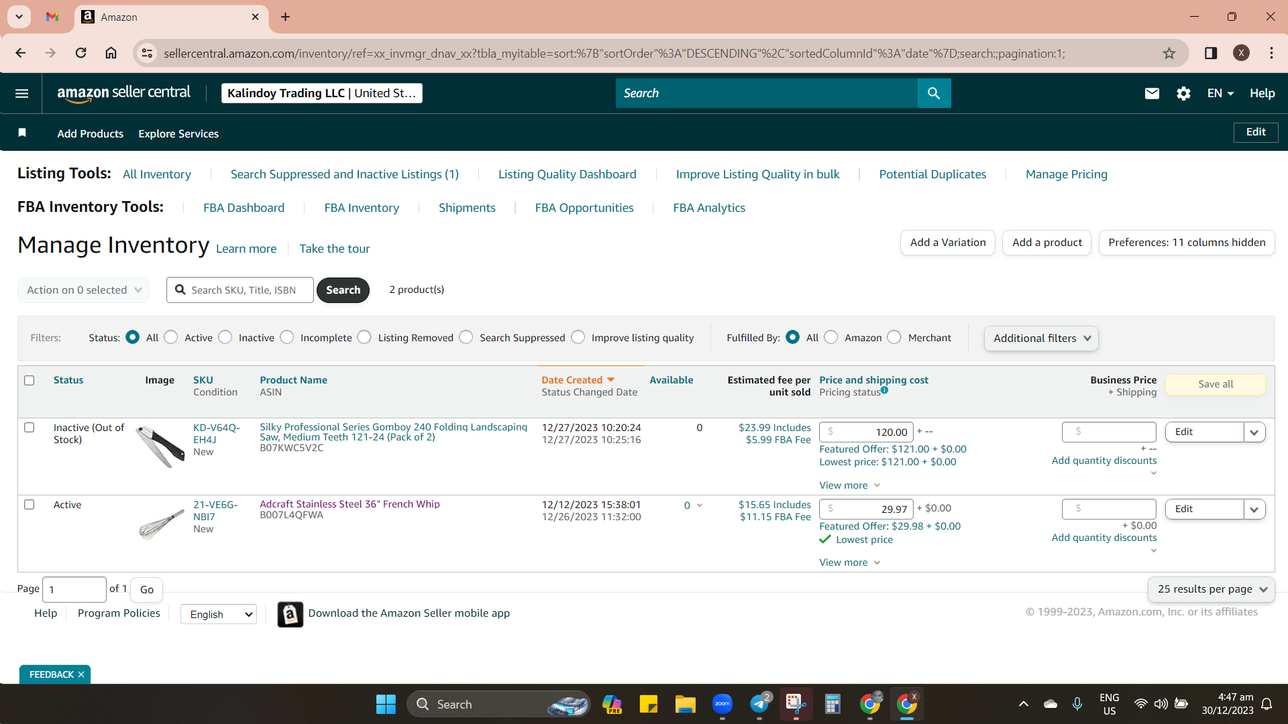1288x724 pixels.
Task: Sort by the Date Created column
Action: 578,380
